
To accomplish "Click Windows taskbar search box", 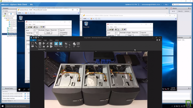I will point(17,106).
